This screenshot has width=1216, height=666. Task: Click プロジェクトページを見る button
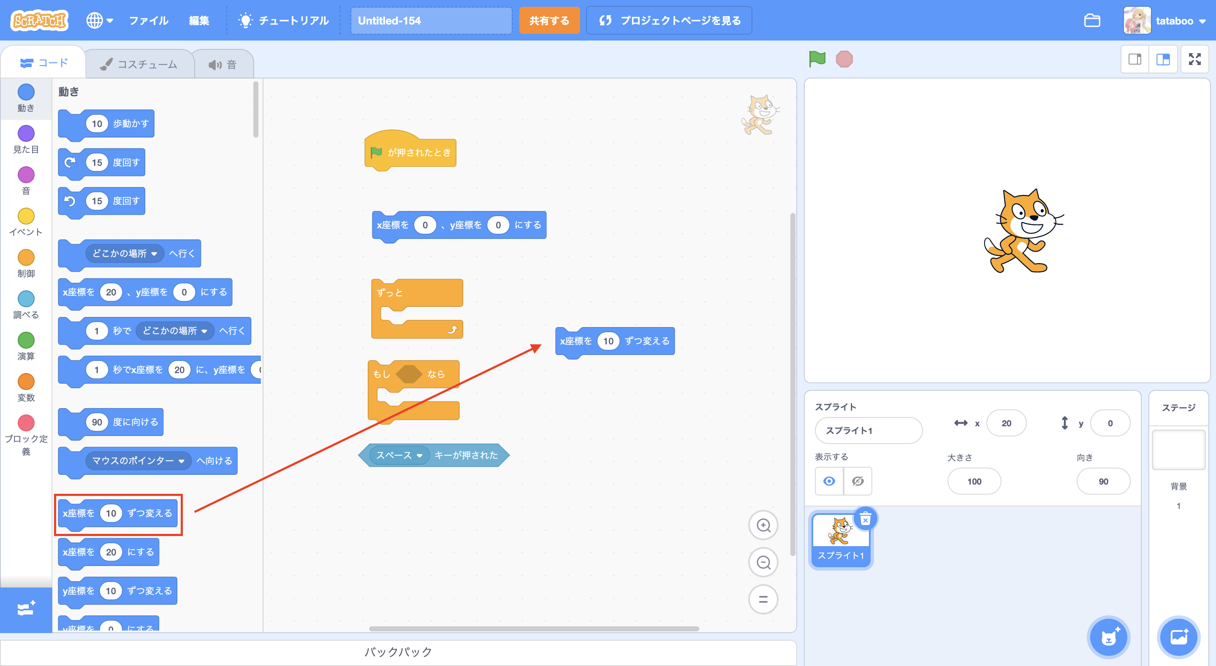669,20
